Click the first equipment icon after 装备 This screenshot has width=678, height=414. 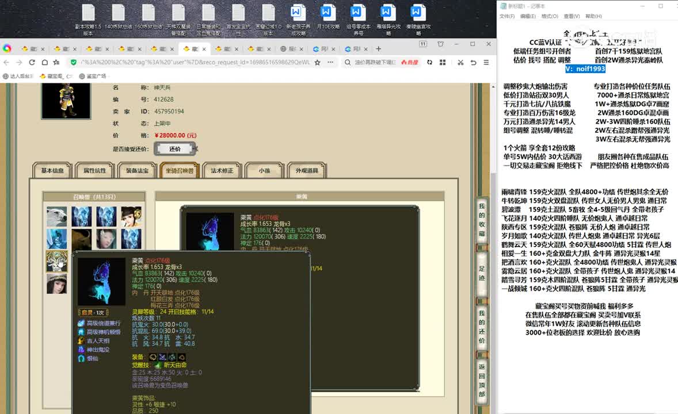tap(153, 357)
